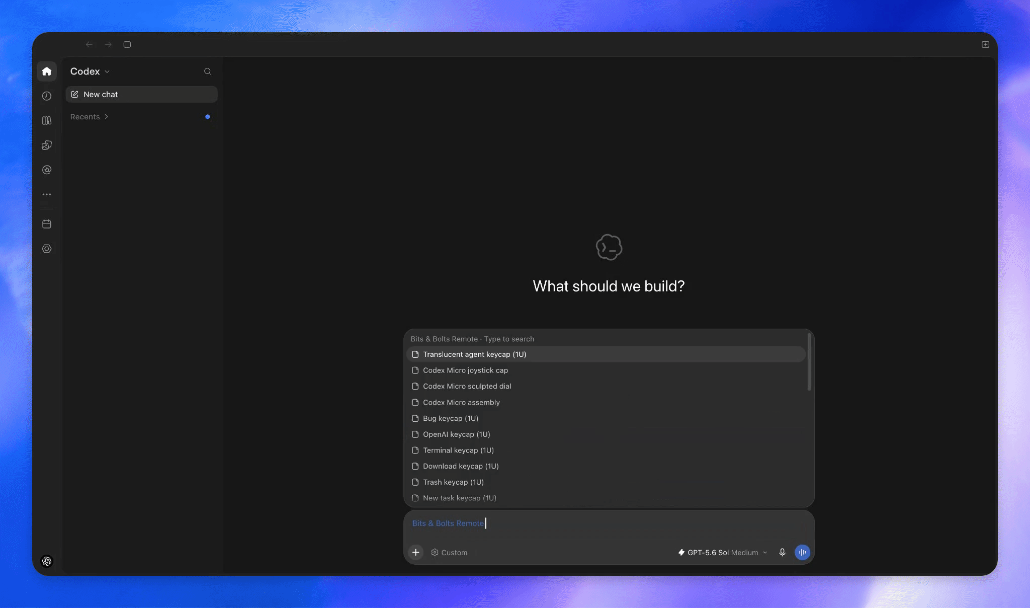This screenshot has height=608, width=1030.
Task: Click the OpenAI logo at sidebar bottom
Action: click(47, 561)
